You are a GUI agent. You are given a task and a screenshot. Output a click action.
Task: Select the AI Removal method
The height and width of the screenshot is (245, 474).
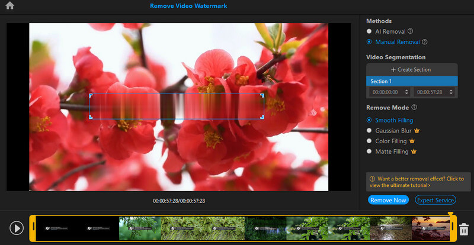(x=370, y=31)
